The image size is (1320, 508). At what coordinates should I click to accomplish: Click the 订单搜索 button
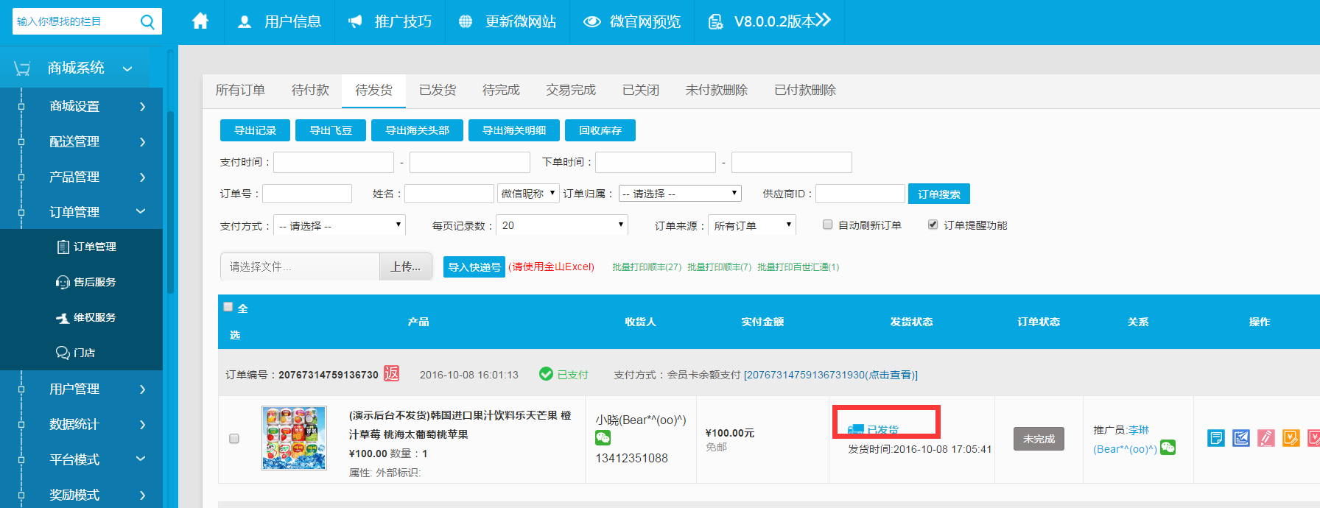[938, 194]
